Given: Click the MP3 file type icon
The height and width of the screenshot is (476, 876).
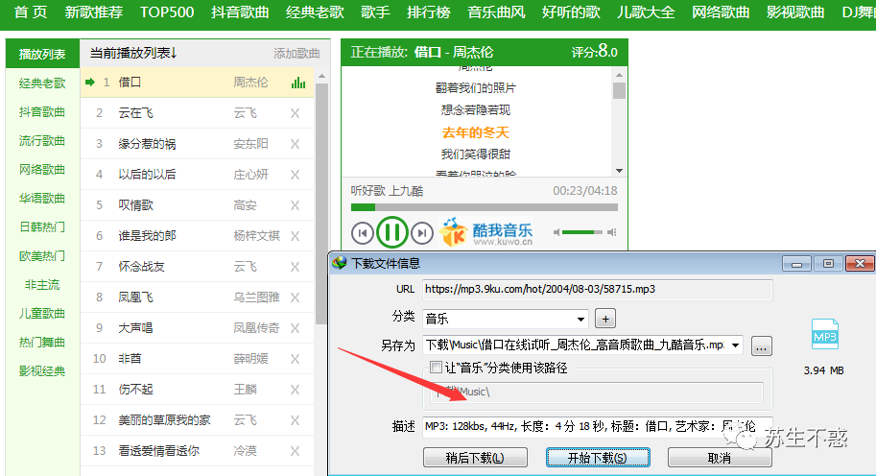Looking at the screenshot, I should pyautogui.click(x=824, y=334).
